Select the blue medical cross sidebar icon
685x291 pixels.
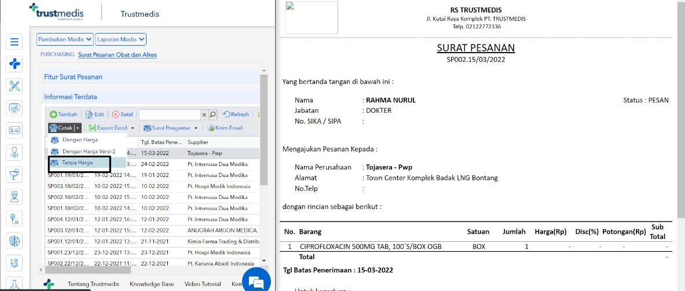tap(14, 64)
